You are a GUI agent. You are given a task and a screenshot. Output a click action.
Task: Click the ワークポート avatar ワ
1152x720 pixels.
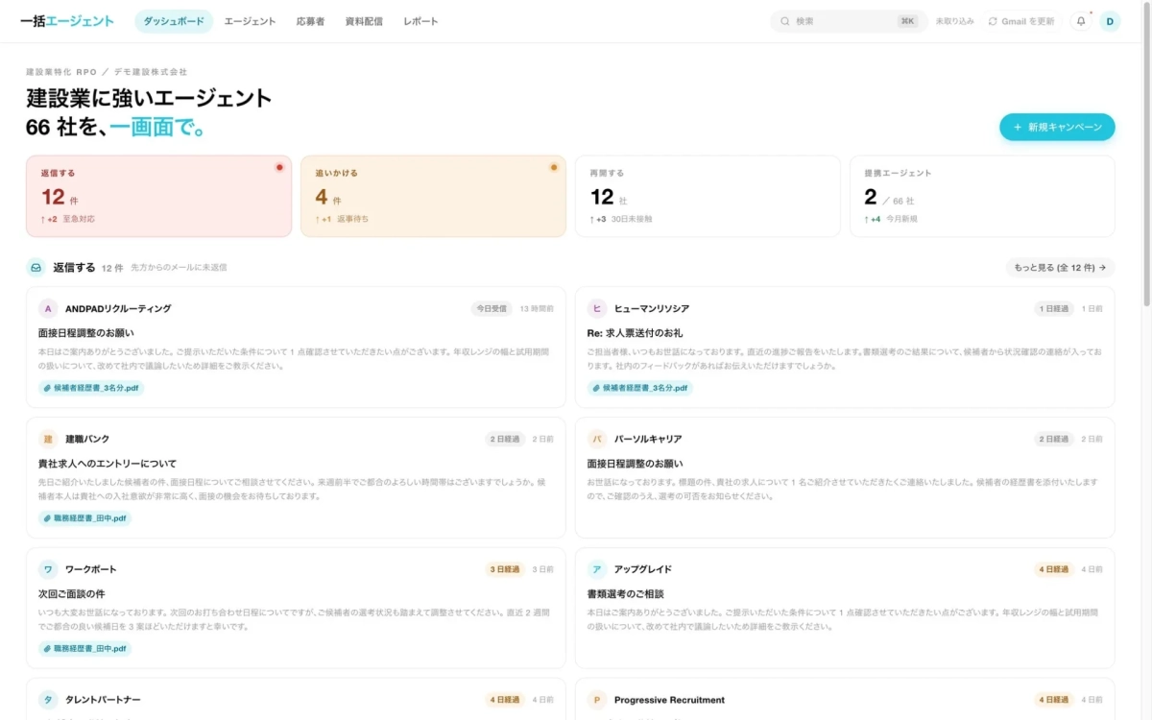[x=48, y=569]
